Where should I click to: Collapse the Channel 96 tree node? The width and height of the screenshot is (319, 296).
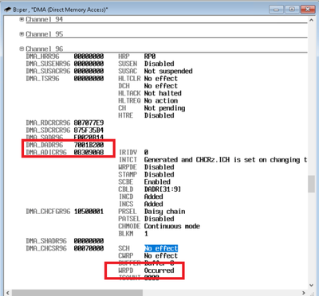point(22,49)
